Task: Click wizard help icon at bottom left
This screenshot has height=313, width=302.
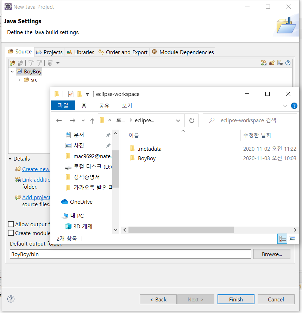Action: pos(11,299)
